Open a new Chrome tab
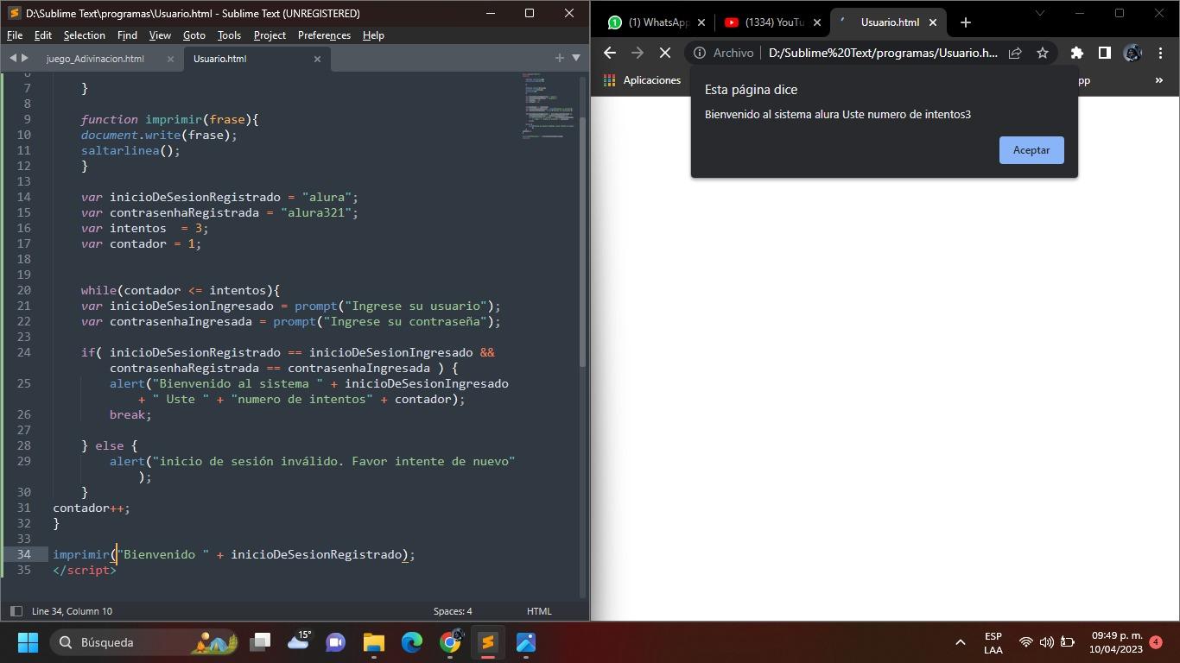Image resolution: width=1180 pixels, height=663 pixels. click(x=966, y=22)
